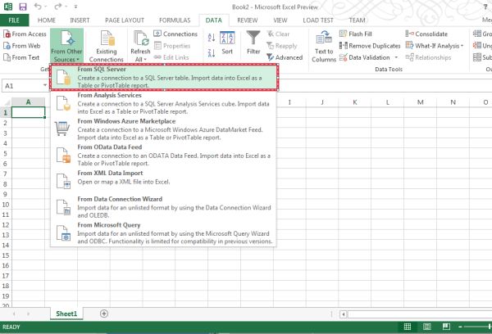The width and height of the screenshot is (492, 334).
Task: Switch to the INSERT ribbon tab
Action: pos(80,20)
